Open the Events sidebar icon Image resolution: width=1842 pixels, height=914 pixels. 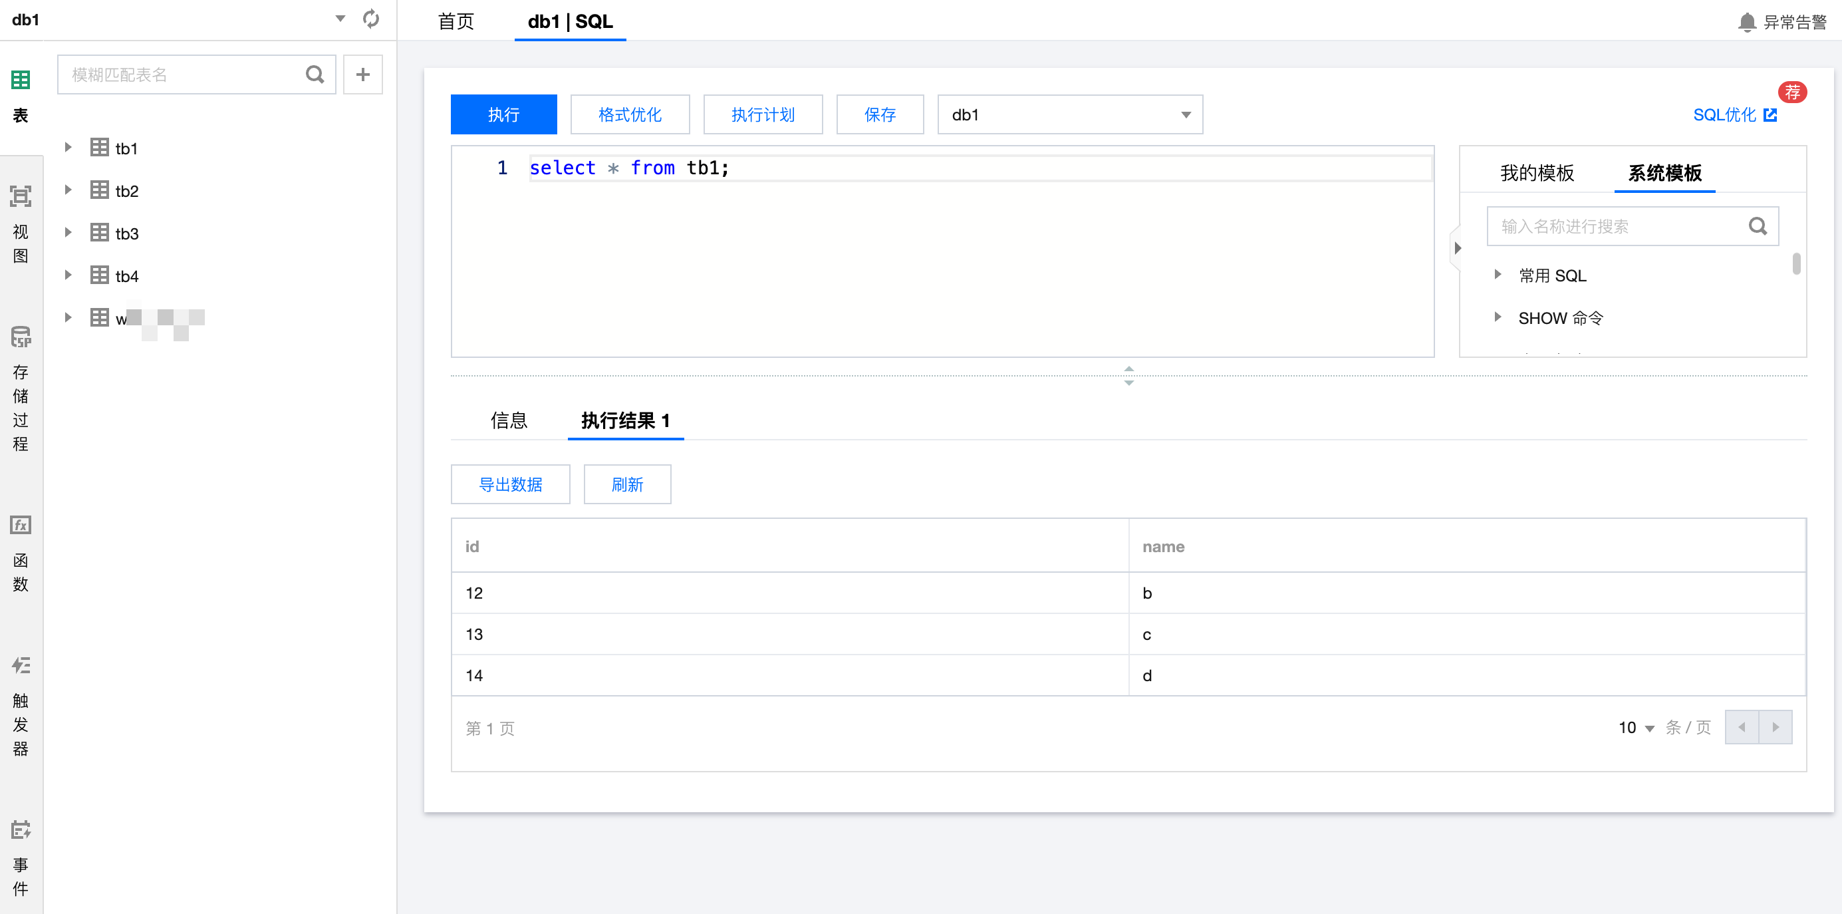[21, 830]
